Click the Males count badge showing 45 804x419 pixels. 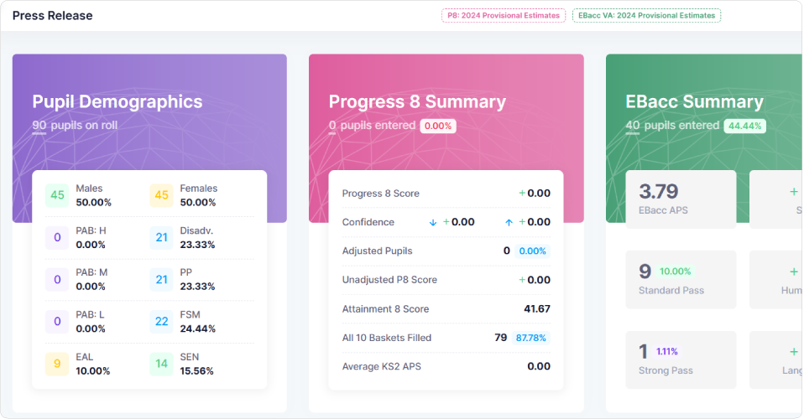click(57, 195)
